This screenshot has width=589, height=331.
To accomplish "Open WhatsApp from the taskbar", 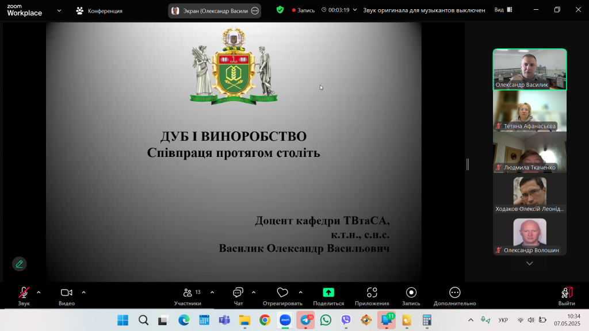I will 326,320.
